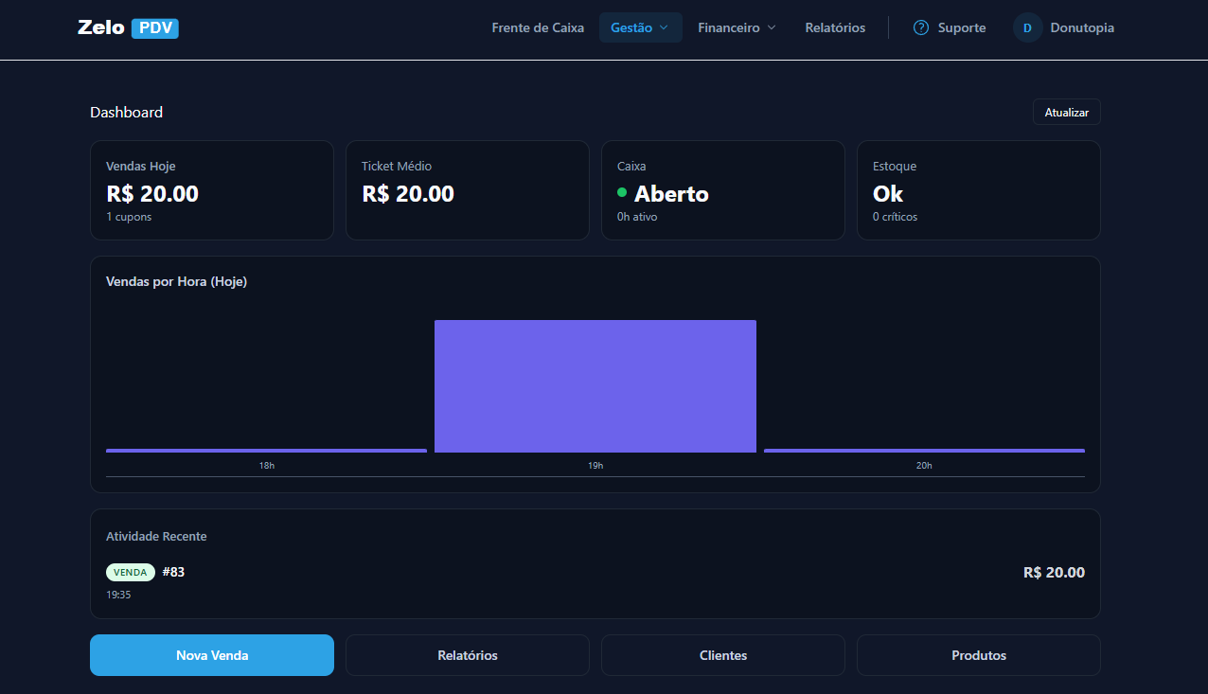This screenshot has width=1208, height=694.
Task: Click the purple 19h sales bar
Action: point(595,385)
